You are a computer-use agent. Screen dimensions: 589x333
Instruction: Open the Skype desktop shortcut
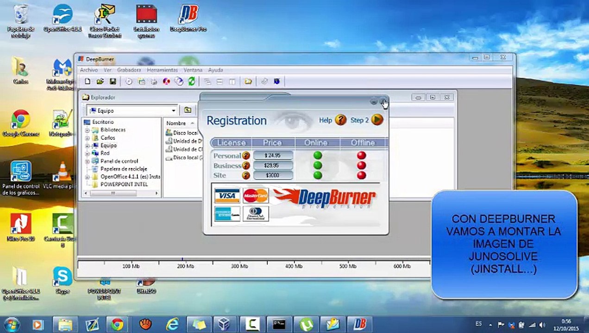tap(63, 280)
